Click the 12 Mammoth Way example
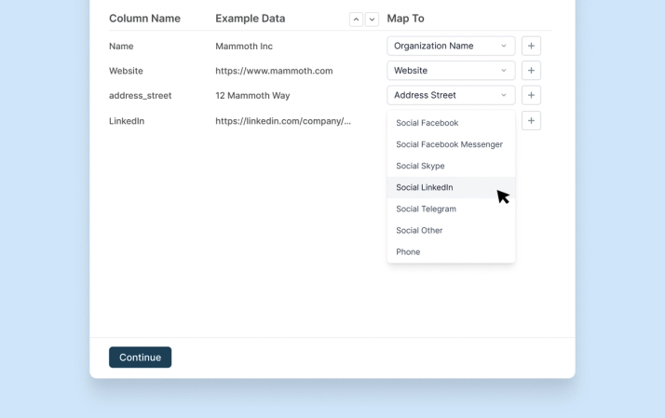Image resolution: width=665 pixels, height=418 pixels. click(x=252, y=95)
